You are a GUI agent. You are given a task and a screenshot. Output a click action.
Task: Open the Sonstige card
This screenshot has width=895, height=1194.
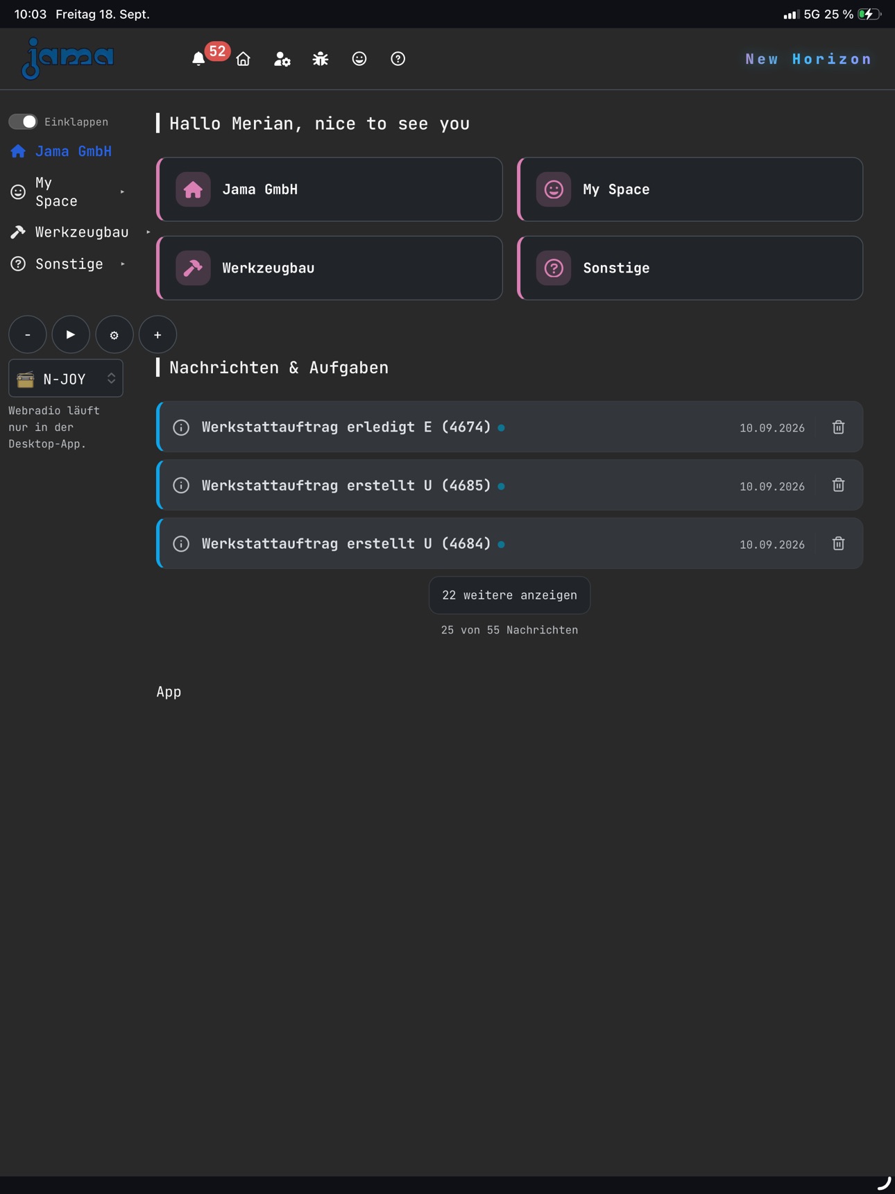[x=690, y=268]
